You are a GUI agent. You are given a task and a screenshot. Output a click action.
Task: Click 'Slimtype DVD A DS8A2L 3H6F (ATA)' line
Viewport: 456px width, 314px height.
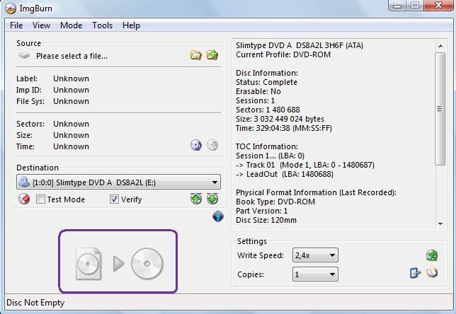coord(300,45)
